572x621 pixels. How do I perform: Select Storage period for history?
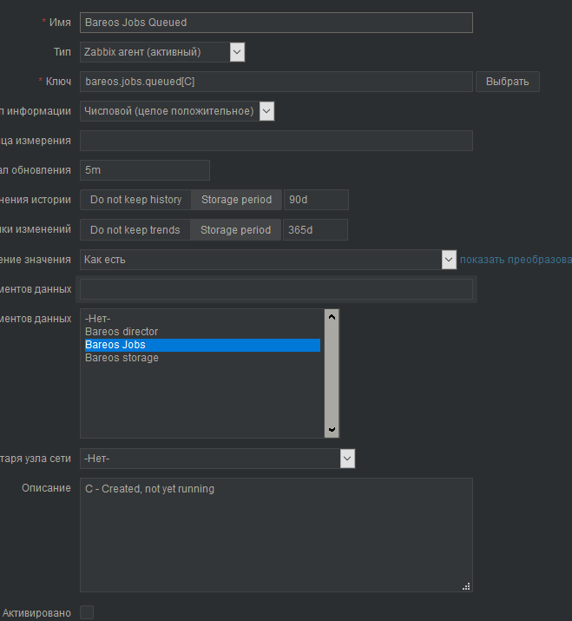point(236,200)
